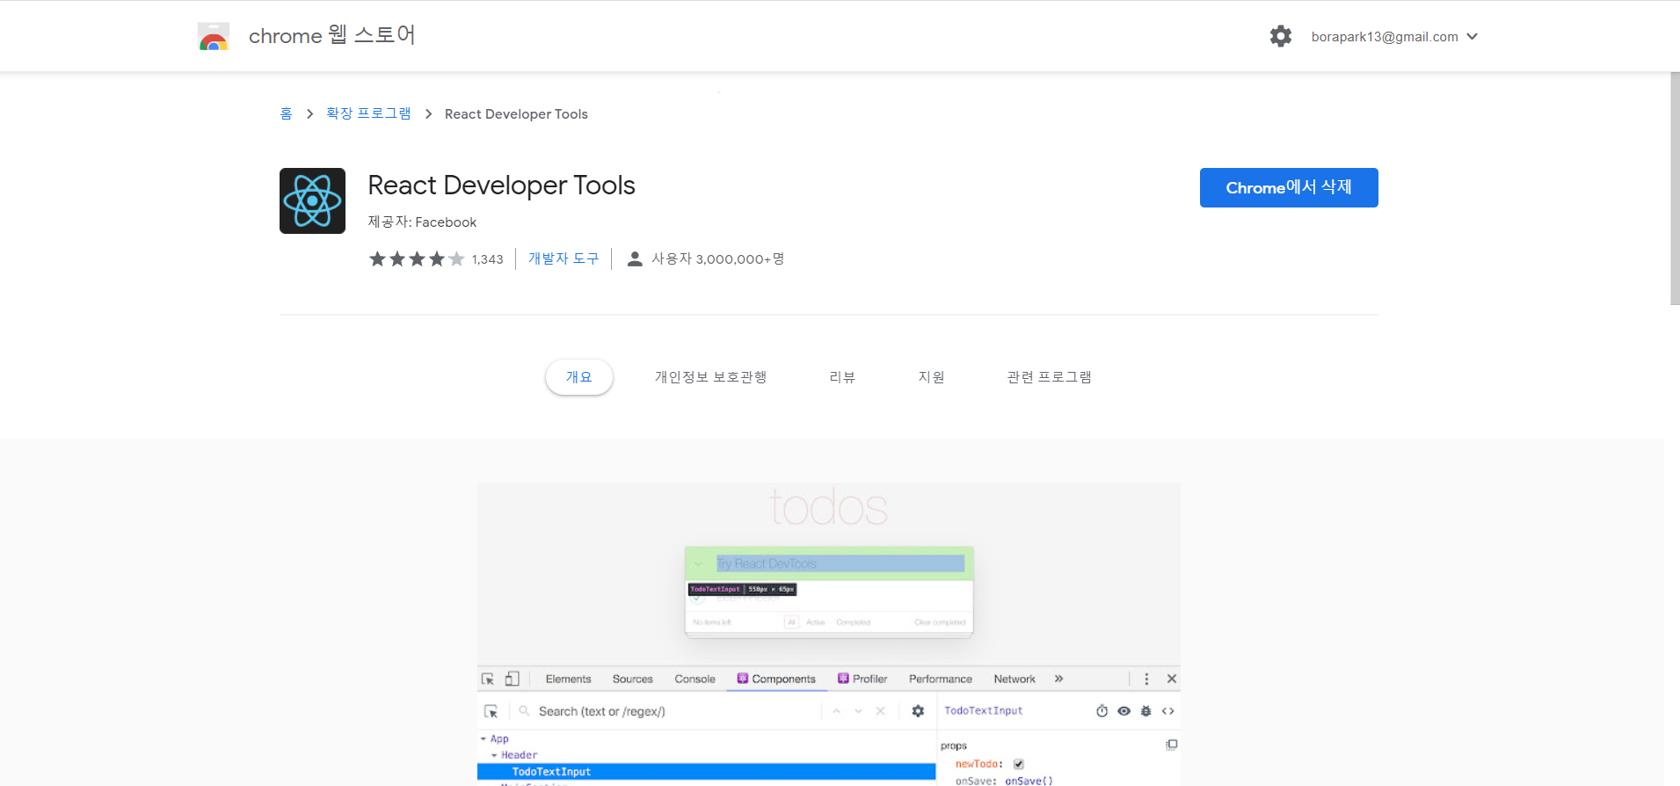Image resolution: width=1680 pixels, height=786 pixels.
Task: Select the Console tab in the devtools preview
Action: pyautogui.click(x=695, y=679)
